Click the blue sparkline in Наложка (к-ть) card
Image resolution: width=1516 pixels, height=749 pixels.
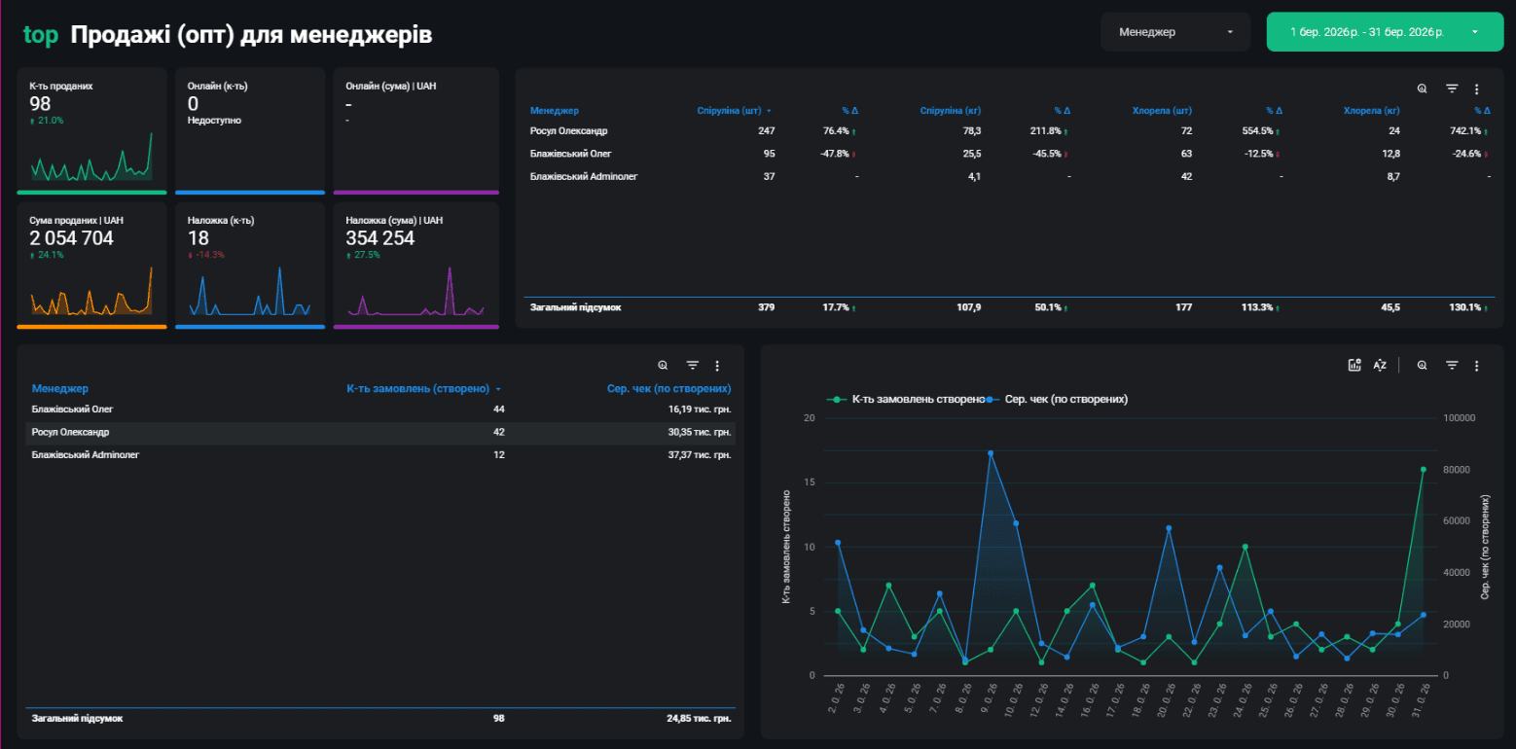point(250,292)
